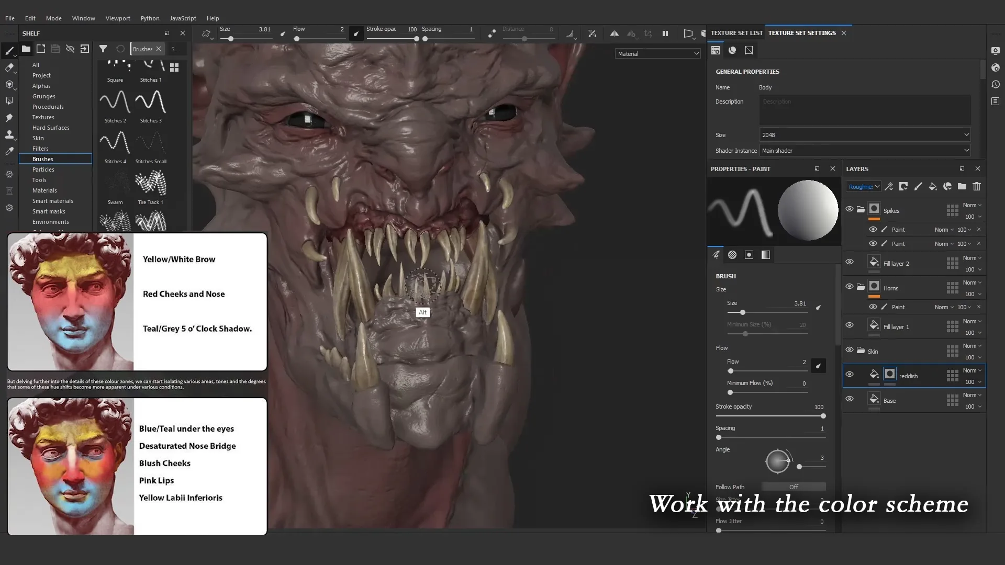Image resolution: width=1005 pixels, height=565 pixels.
Task: Select the Eraser tool
Action: 9,67
